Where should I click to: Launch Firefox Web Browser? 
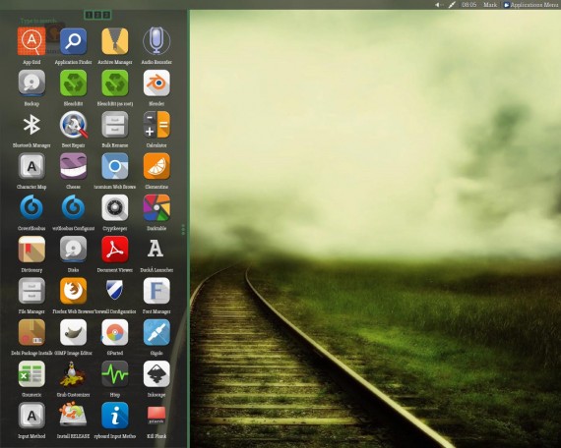pyautogui.click(x=73, y=291)
